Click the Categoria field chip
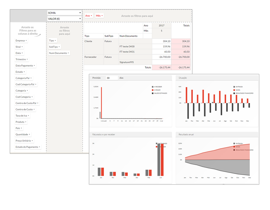 22,91
